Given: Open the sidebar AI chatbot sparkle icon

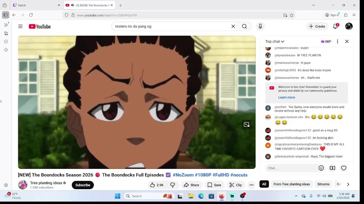Looking at the screenshot, I should pos(6,25).
